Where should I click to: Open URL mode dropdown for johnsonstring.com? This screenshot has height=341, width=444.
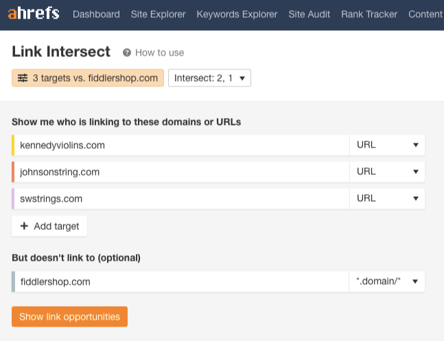pyautogui.click(x=387, y=172)
